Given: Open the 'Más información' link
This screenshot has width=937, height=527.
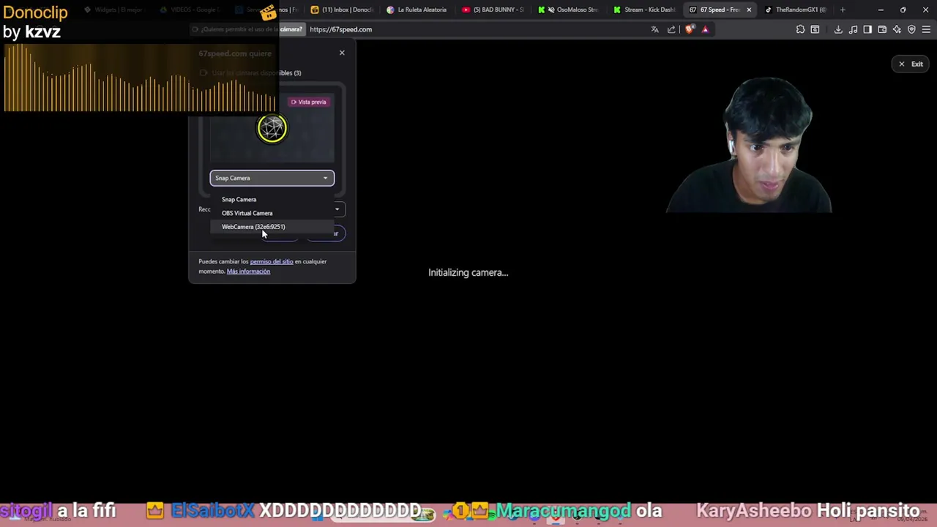Looking at the screenshot, I should click(x=248, y=272).
